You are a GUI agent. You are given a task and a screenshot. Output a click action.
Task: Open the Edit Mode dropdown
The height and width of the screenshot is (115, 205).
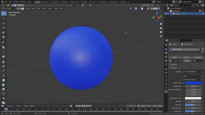pos(9,9)
